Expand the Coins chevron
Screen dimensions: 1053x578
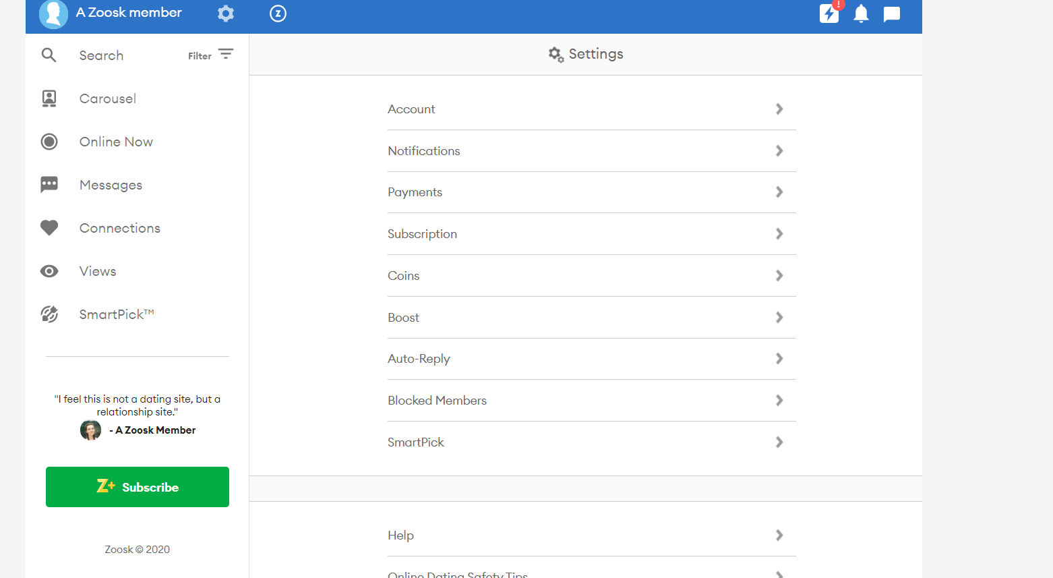[779, 276]
